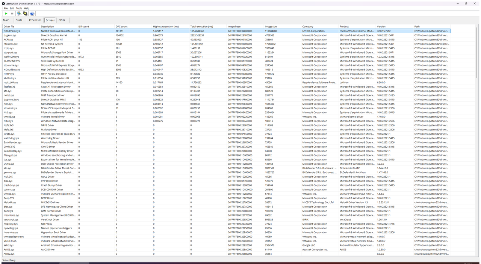Open the Help menu
481x264 pixels.
pos(27,8)
